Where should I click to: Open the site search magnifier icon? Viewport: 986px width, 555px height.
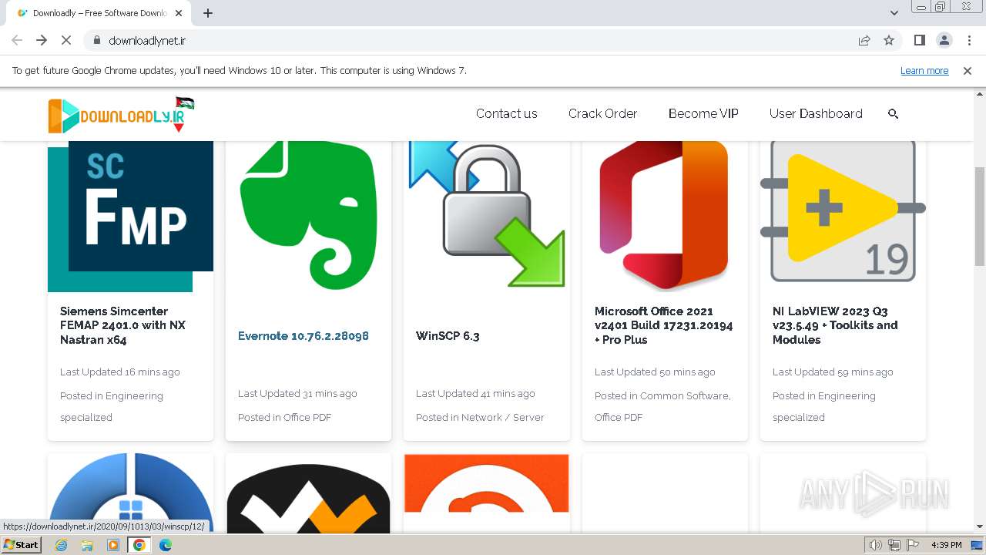(894, 113)
